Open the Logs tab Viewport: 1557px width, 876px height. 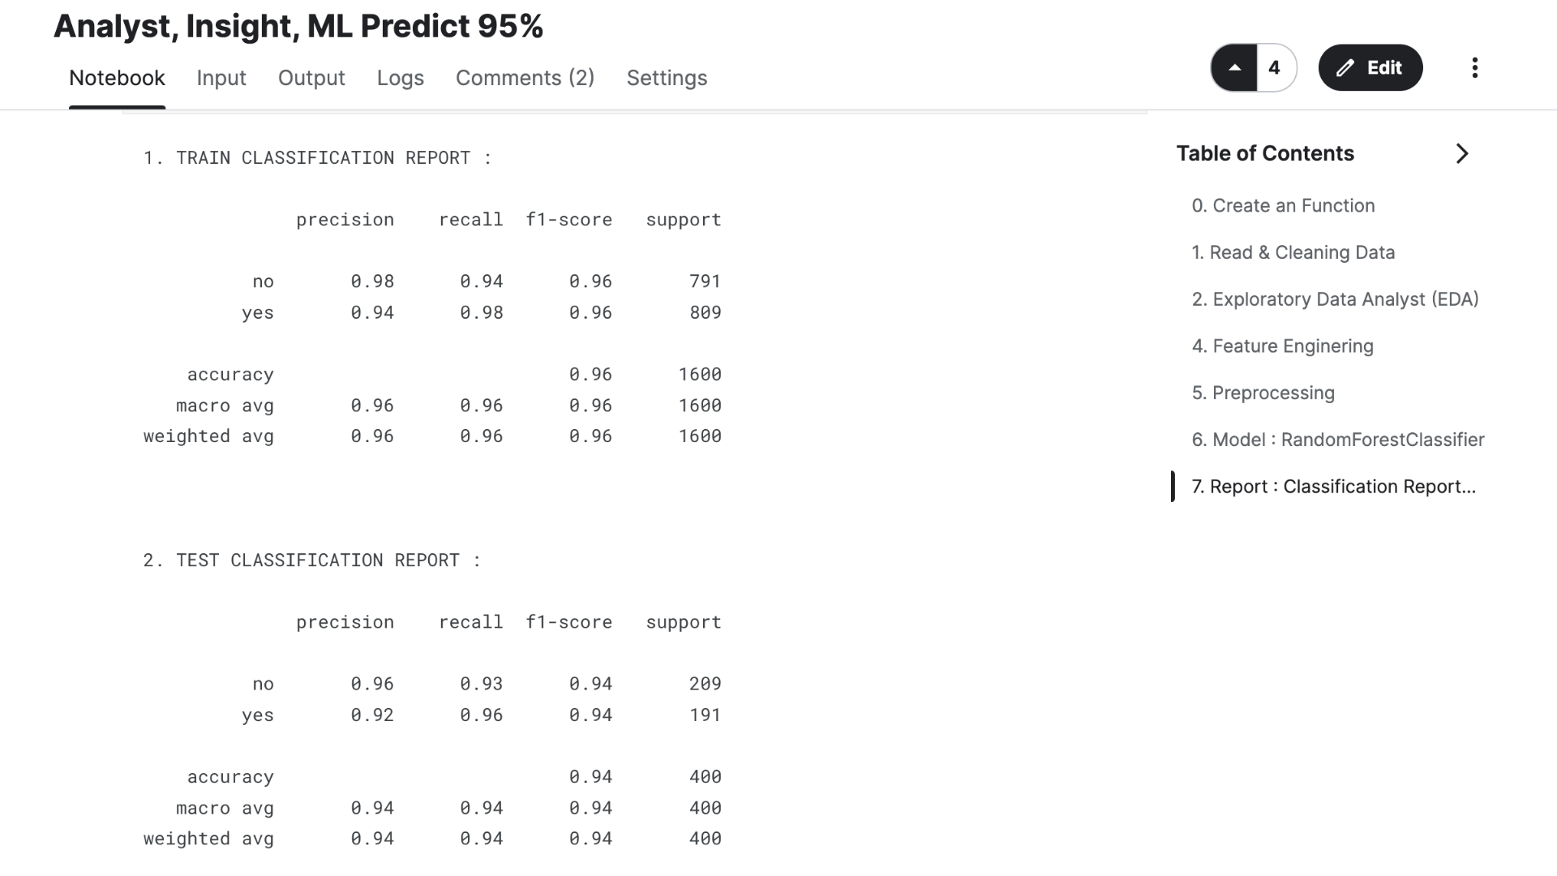click(400, 78)
